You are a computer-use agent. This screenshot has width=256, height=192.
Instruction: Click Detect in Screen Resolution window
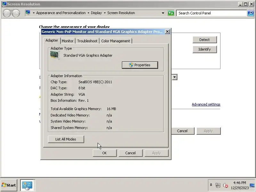coord(205,40)
